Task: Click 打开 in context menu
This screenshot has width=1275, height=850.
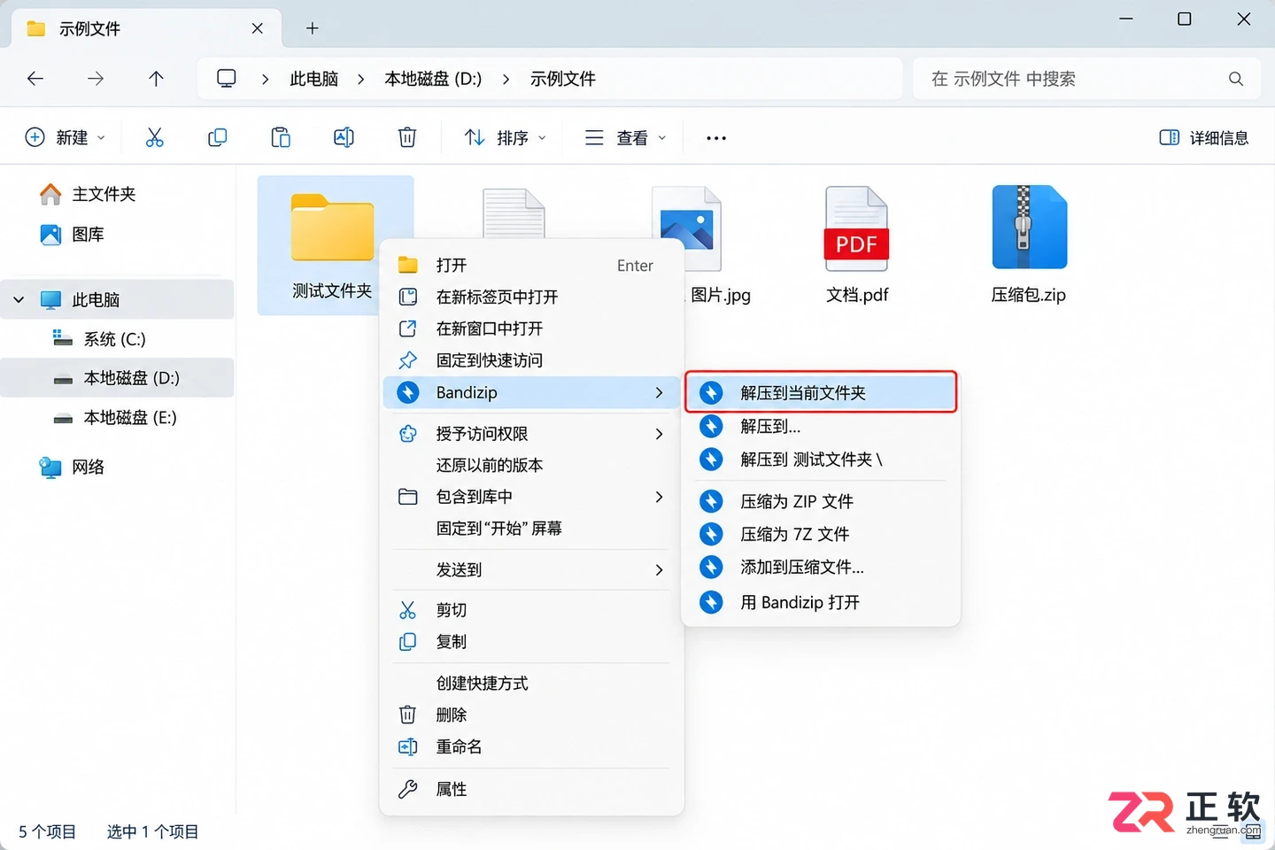Action: point(531,265)
